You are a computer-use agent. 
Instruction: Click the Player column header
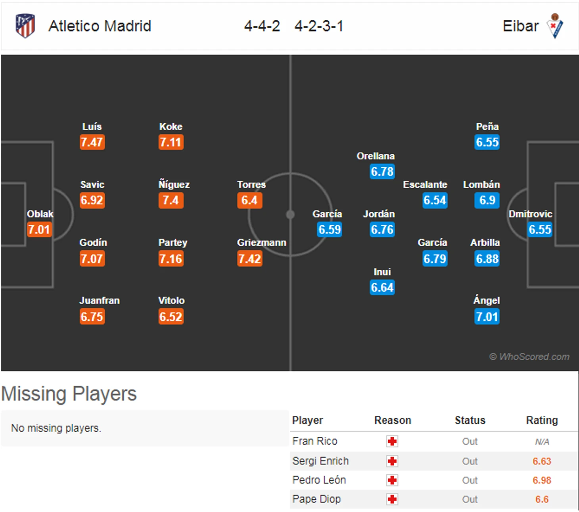(307, 420)
